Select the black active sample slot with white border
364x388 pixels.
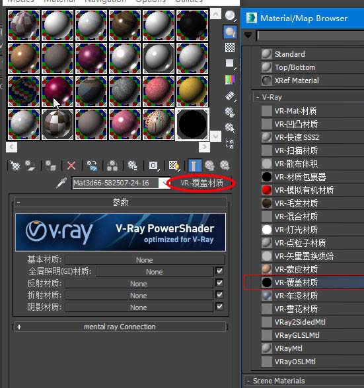[x=192, y=125]
